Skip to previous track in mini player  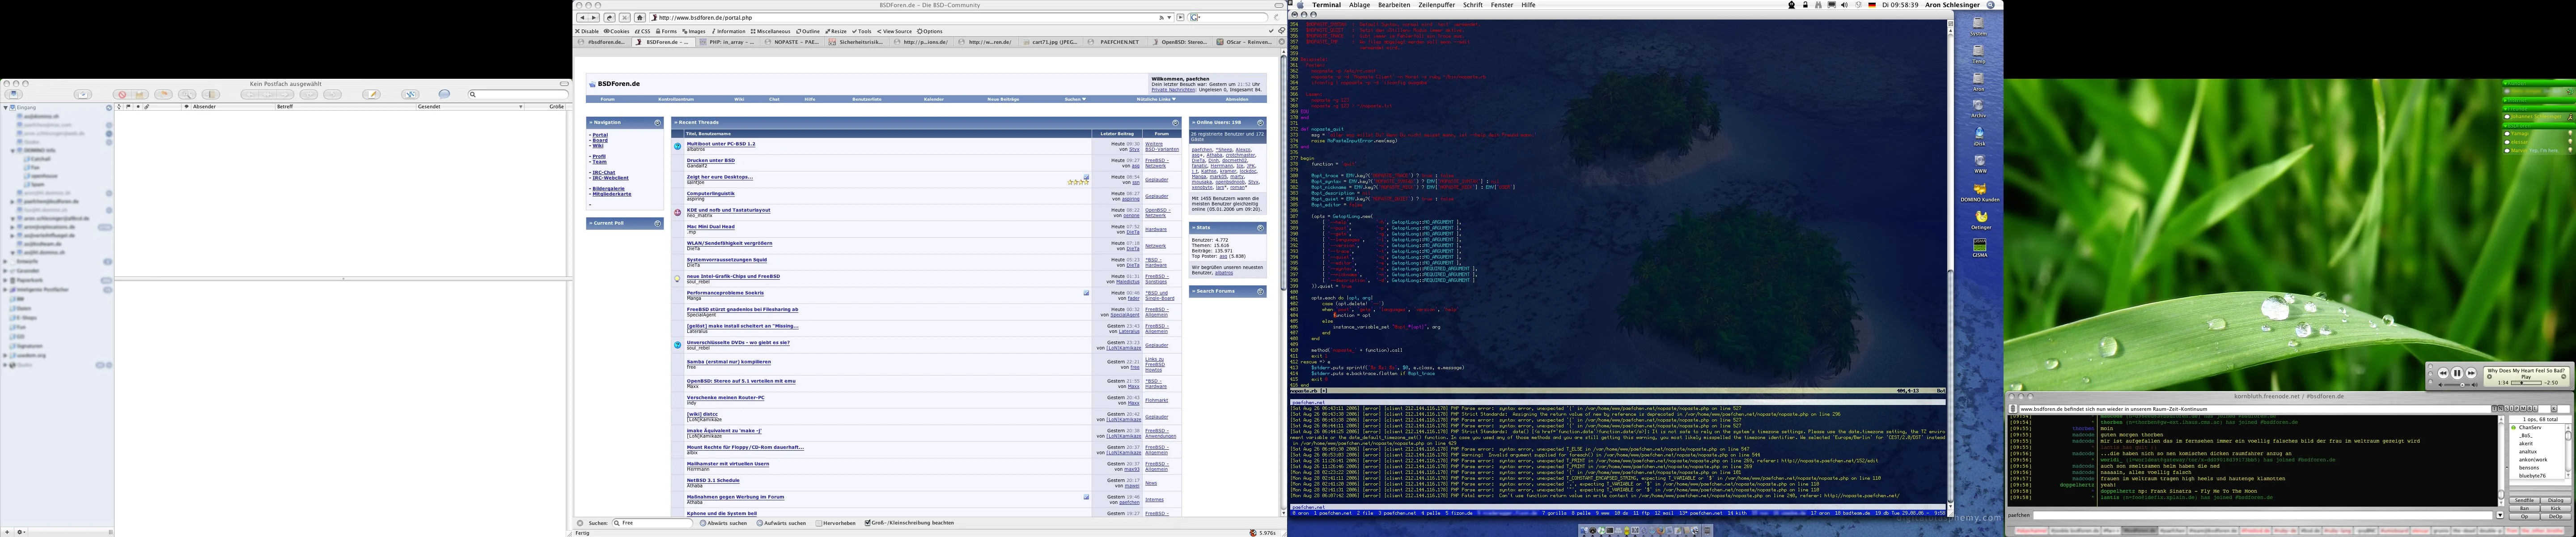coord(2443,373)
